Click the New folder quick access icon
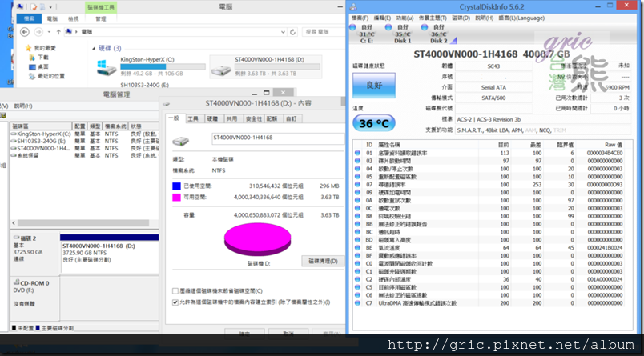Viewport: 644px width, 356px height. pyautogui.click(x=42, y=7)
